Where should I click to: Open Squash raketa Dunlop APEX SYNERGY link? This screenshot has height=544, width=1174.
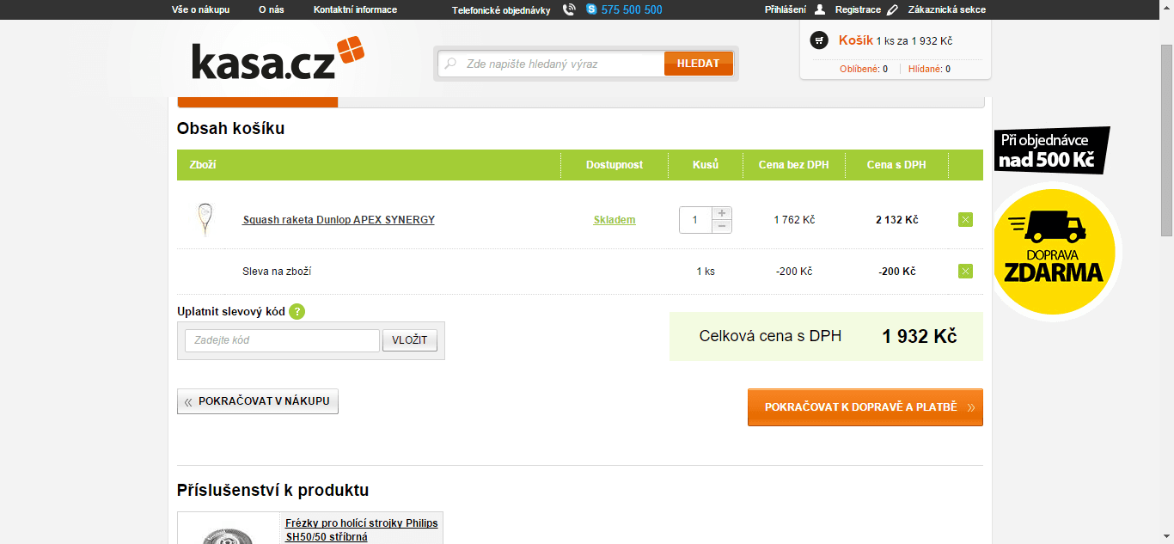pyautogui.click(x=339, y=220)
